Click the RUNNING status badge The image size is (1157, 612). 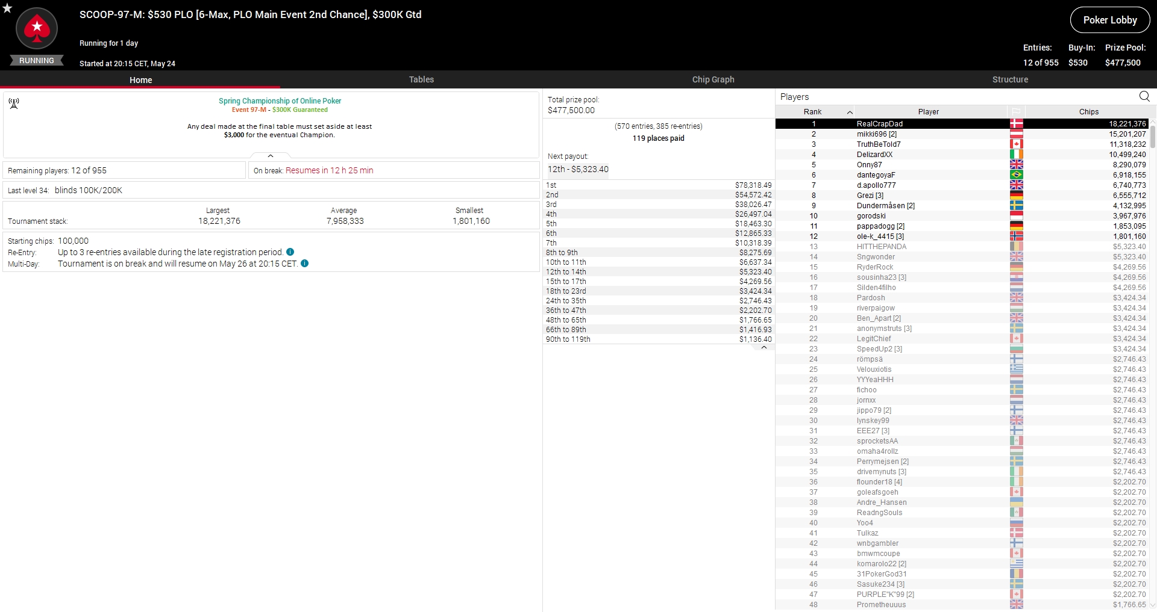click(37, 61)
